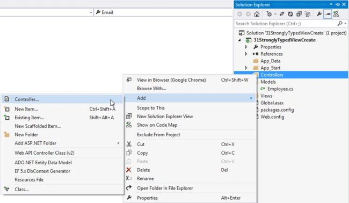Collapse the 31StronglyTypedViewCreate project node
The image size is (349, 203).
click(x=239, y=40)
